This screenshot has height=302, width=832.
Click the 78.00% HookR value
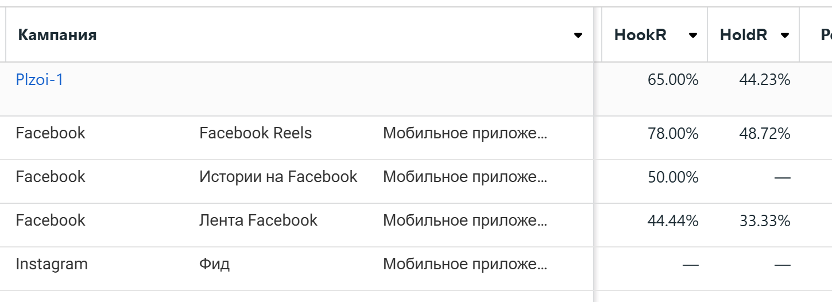click(673, 134)
